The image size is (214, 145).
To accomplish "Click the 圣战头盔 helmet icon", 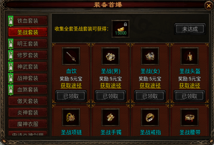I will tap(189, 56).
